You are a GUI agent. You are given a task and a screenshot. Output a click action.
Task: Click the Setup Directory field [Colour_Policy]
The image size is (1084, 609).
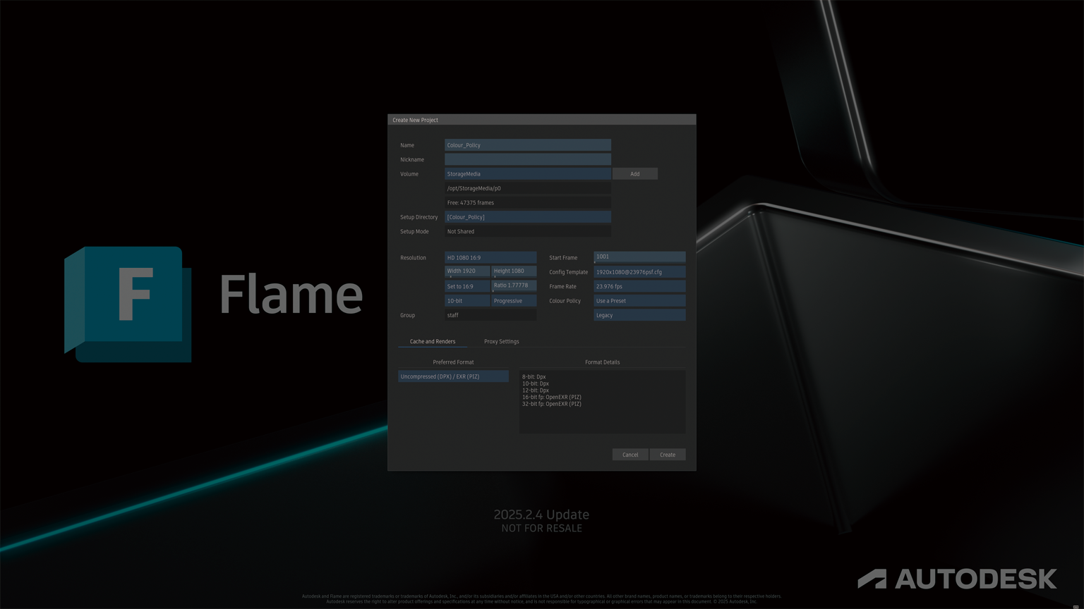pyautogui.click(x=527, y=217)
